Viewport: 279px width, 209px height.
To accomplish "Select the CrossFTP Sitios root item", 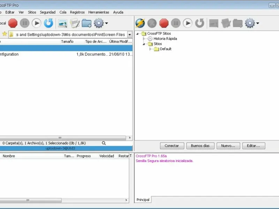I will coord(159,33).
